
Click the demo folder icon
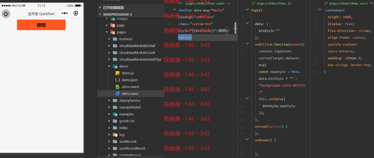coord(115,66)
